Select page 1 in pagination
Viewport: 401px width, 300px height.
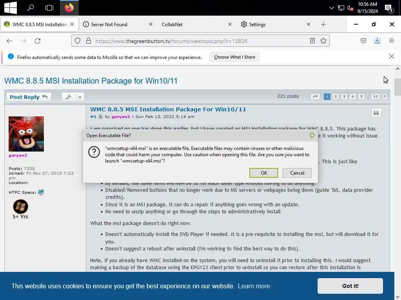(327, 96)
